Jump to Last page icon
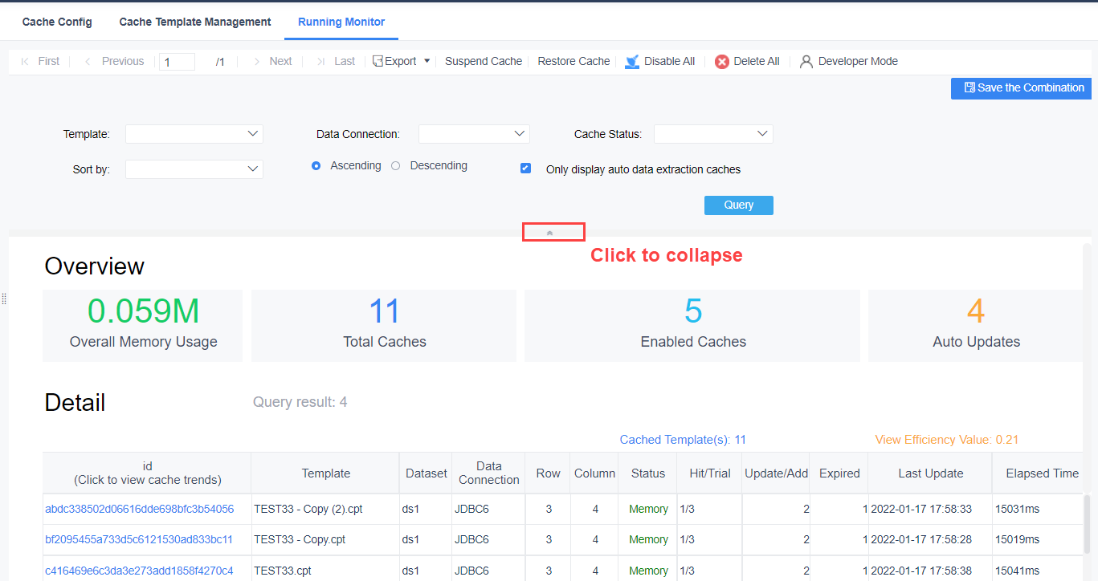1098x581 pixels. click(x=321, y=61)
